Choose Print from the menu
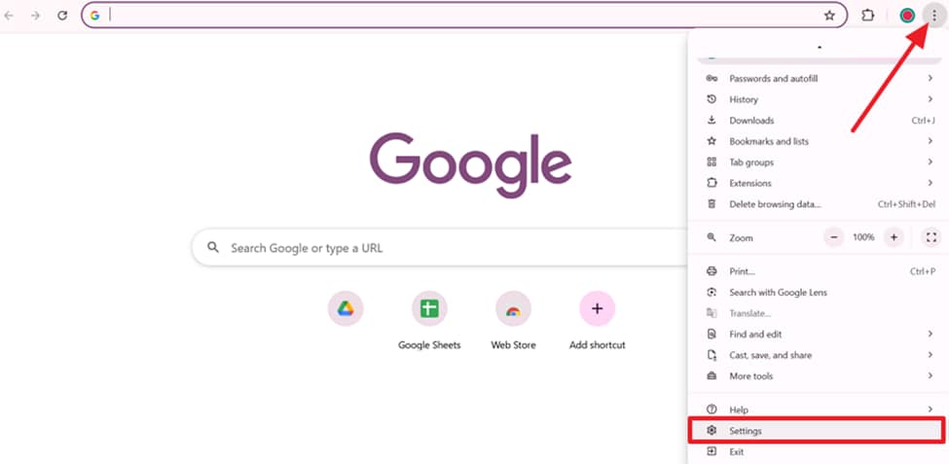Viewport: 949px width, 464px height. coord(819,271)
